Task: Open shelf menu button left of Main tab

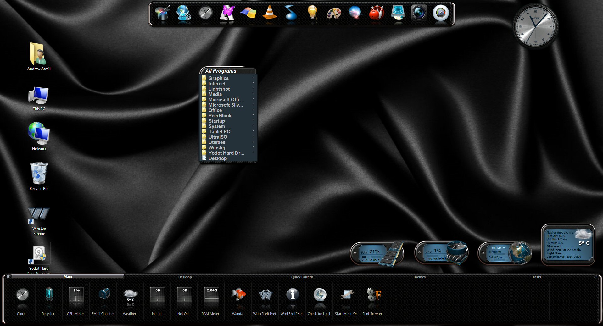Action: coord(8,277)
